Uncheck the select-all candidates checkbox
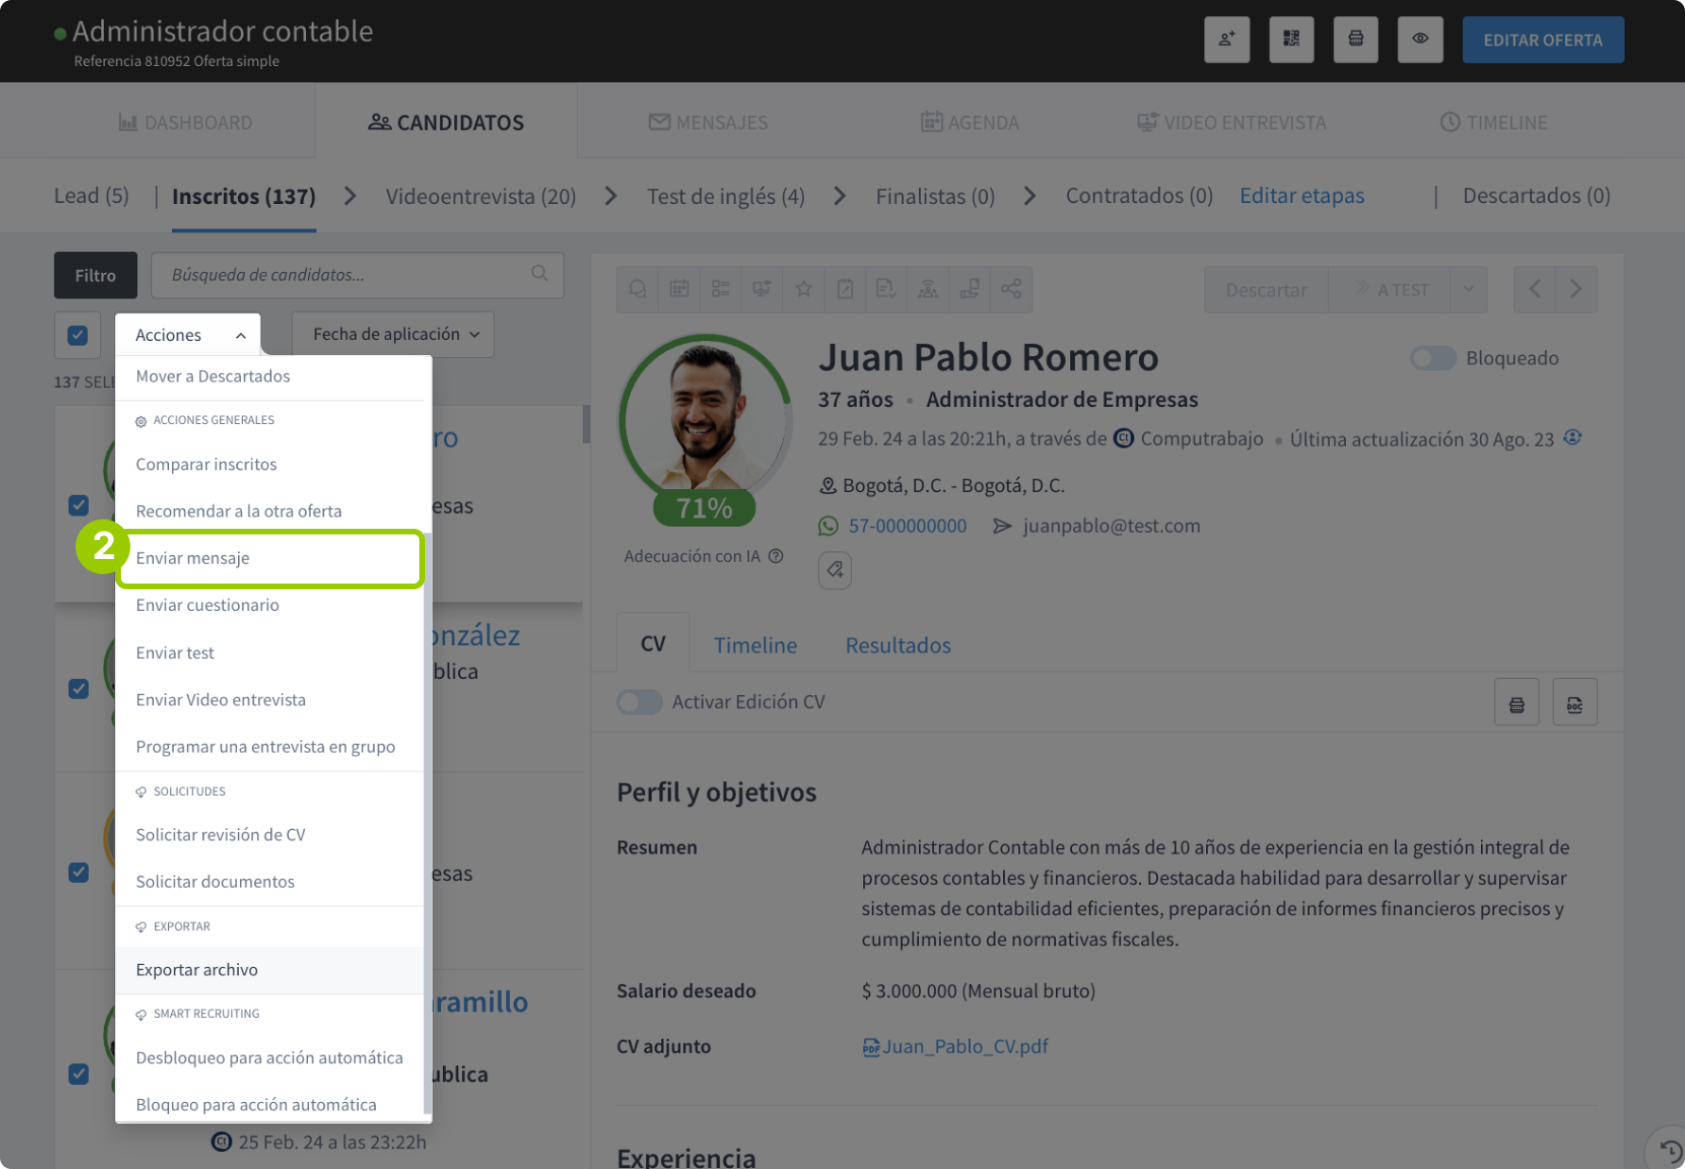The height and width of the screenshot is (1169, 1685). 77,334
